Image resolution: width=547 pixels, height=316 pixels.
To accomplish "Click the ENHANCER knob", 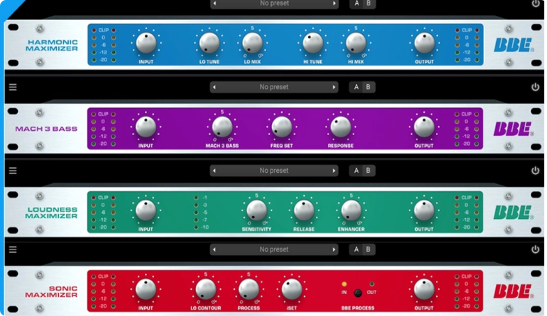I will point(351,210).
